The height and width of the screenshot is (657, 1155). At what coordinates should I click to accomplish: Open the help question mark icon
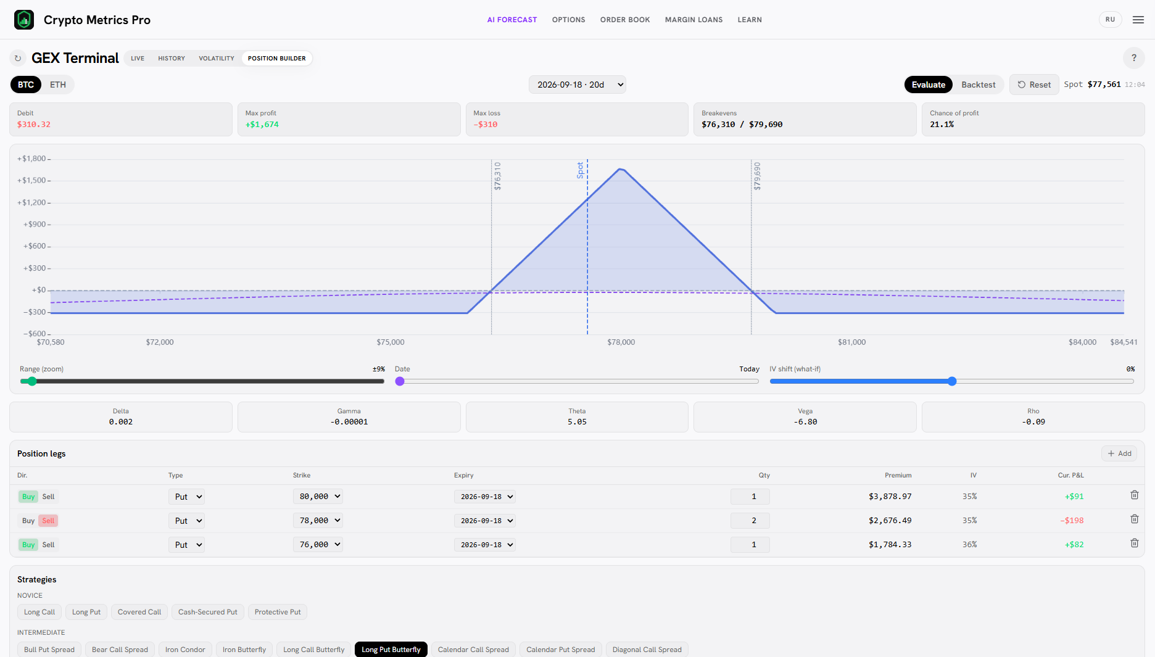1133,58
